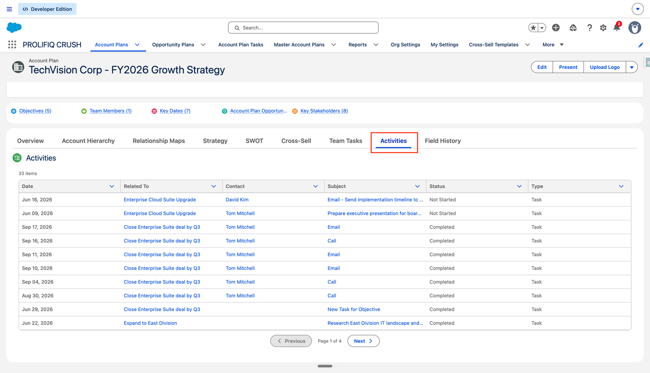650x373 pixels.
Task: Open the Global Actions plus icon
Action: 556,28
